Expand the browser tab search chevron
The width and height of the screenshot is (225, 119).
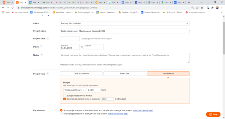click(202, 2)
